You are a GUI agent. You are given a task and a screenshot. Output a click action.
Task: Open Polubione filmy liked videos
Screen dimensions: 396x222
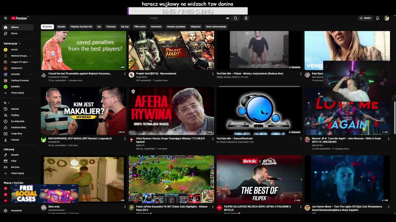click(17, 127)
